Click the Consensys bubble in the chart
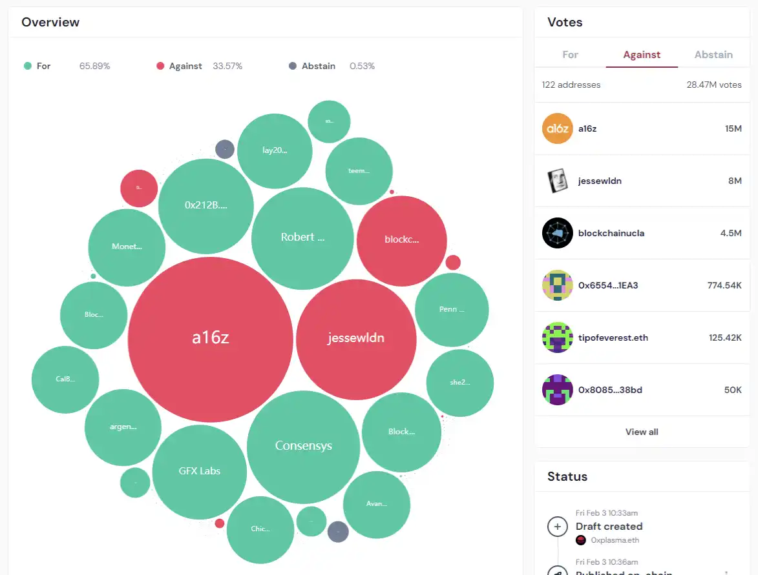This screenshot has height=575, width=758. pos(303,447)
